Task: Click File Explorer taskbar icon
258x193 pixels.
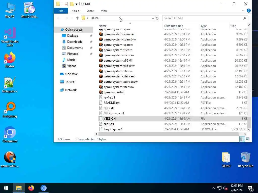Action: [x=19, y=188]
